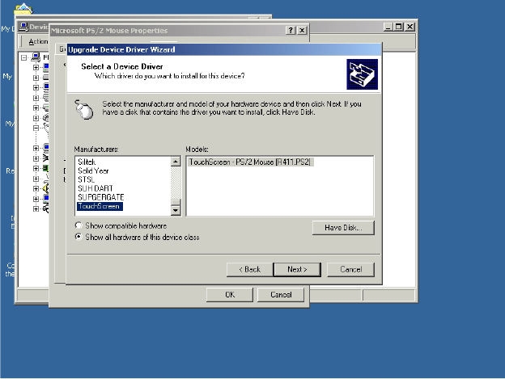Click the manufacturers list scroll-down arrow
This screenshot has height=379, width=505.
[176, 211]
